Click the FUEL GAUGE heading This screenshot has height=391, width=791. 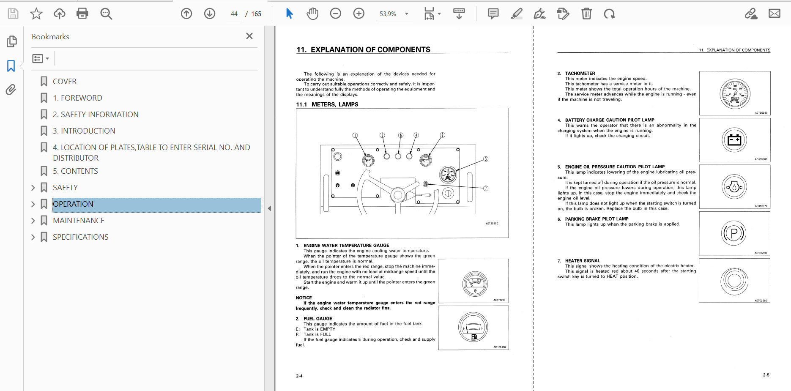click(x=318, y=319)
